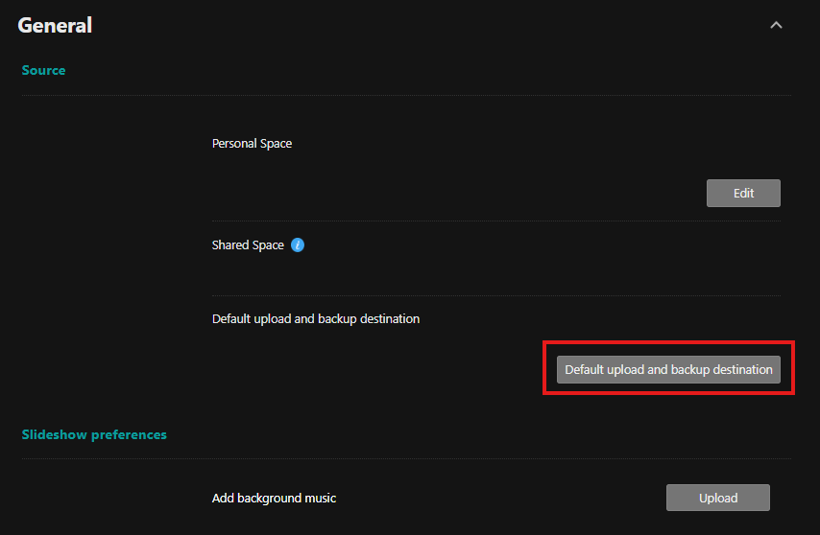
Task: Click the teal Source heading text
Action: click(x=43, y=70)
